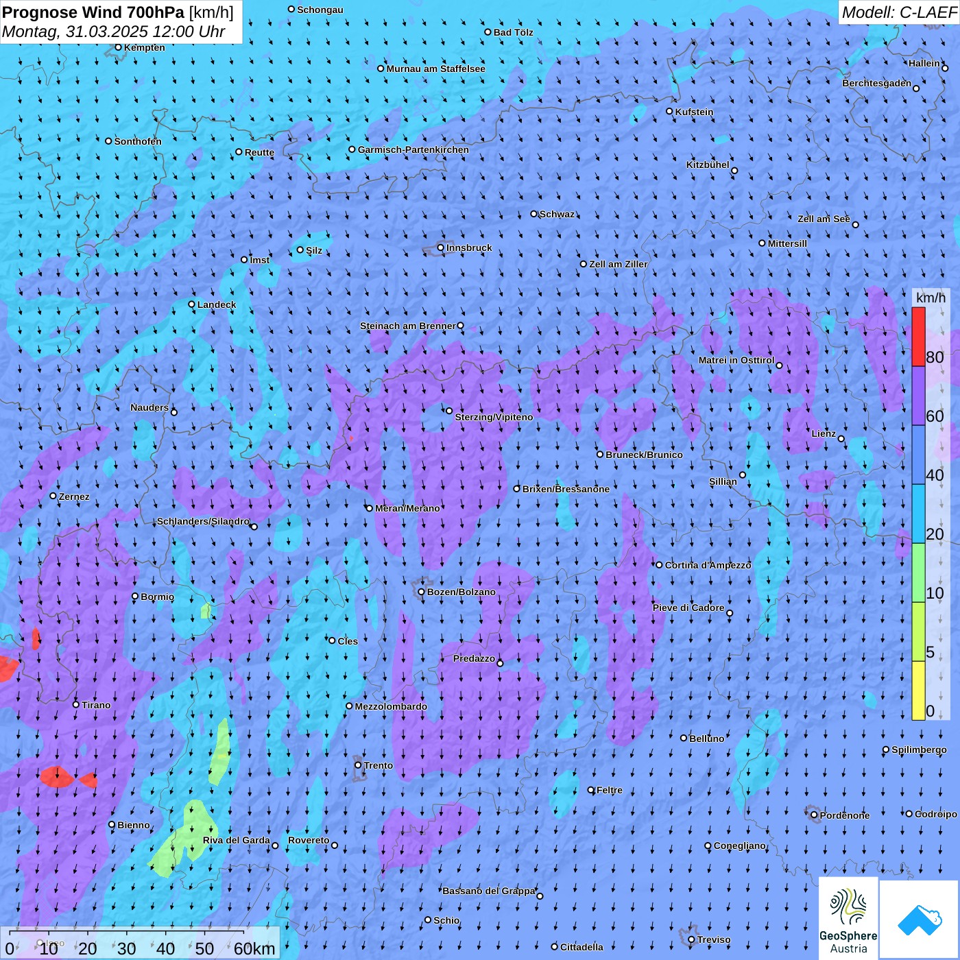Click the 'Meran/Merano' label

(x=407, y=508)
